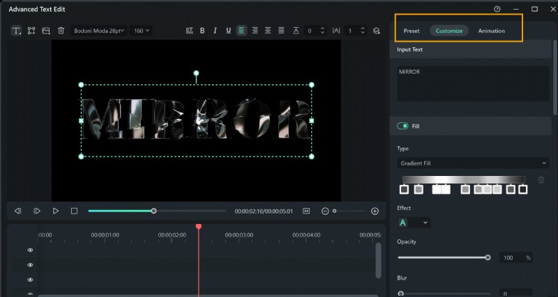558x297 pixels.
Task: Open the Gradient Fill type dropdown
Action: click(x=473, y=163)
